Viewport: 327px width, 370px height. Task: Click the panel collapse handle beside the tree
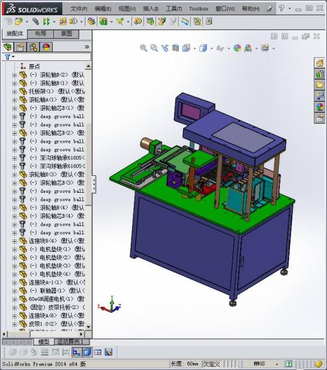94,184
